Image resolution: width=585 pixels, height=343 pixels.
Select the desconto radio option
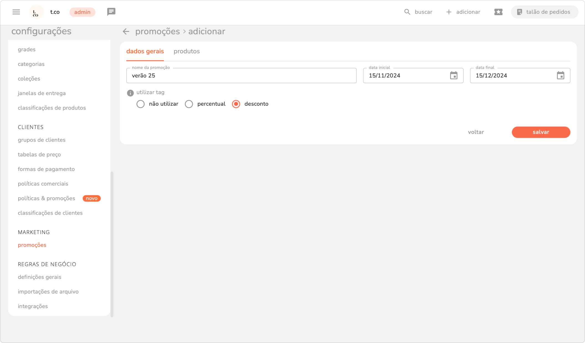236,104
